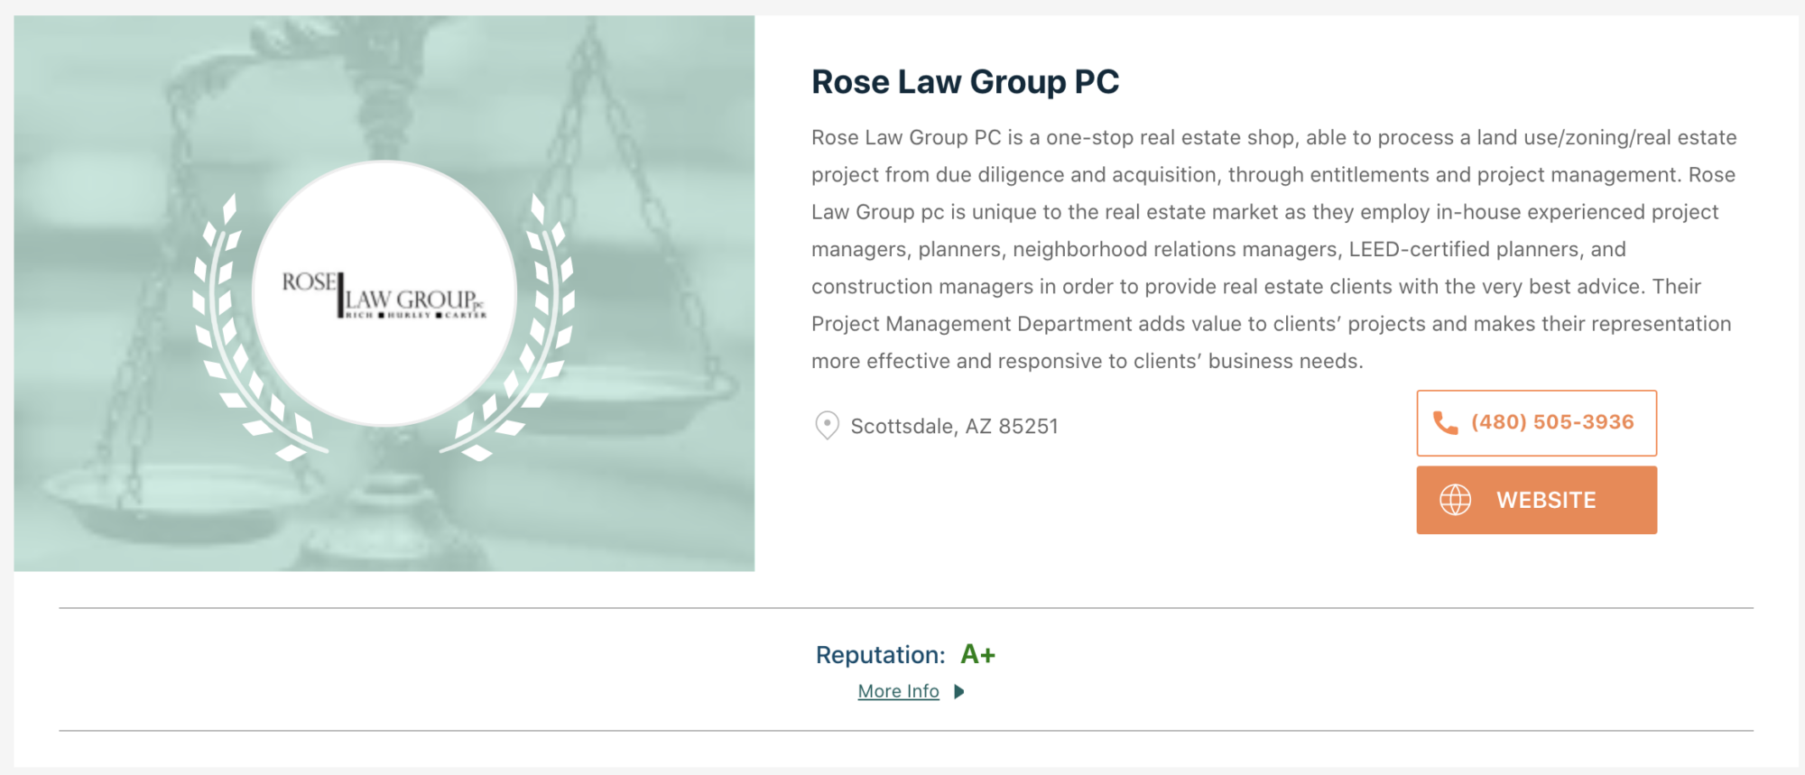
Task: Select the Scottsdale, AZ 85251 address text
Action: click(x=954, y=426)
